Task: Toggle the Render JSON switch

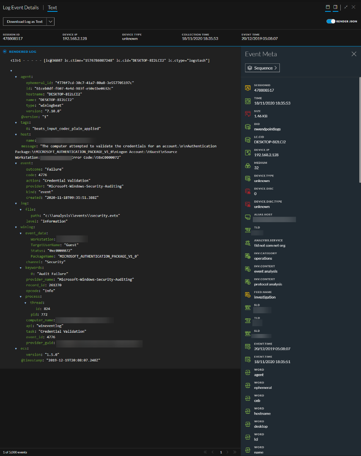Action: pos(331,21)
